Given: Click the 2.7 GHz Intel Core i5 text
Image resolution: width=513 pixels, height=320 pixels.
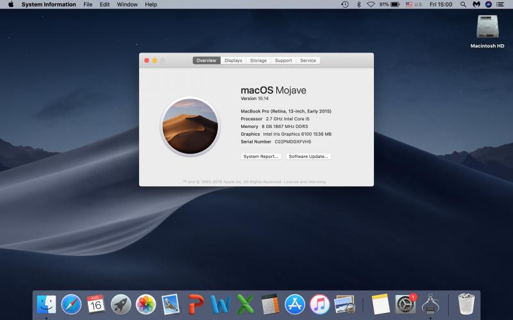Looking at the screenshot, I should click(x=287, y=119).
